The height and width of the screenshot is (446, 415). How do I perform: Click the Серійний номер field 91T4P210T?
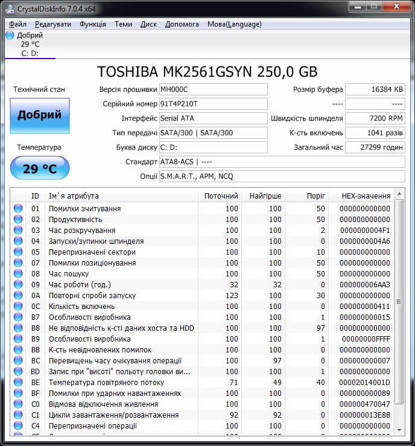(x=213, y=104)
